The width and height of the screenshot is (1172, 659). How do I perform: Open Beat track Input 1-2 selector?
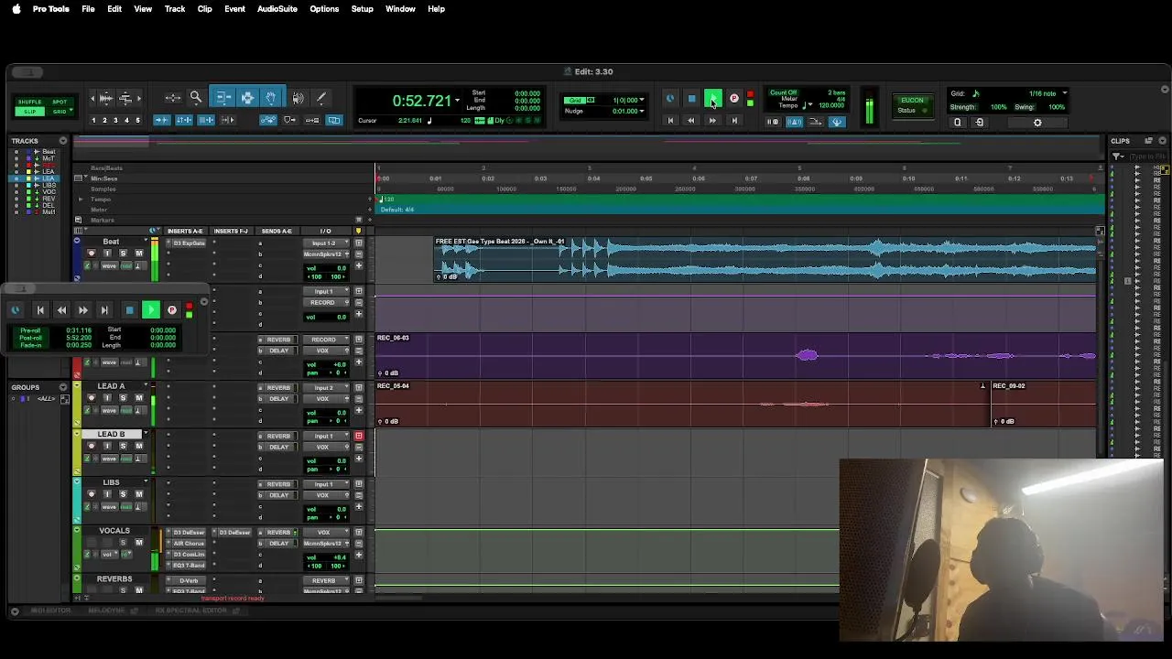pos(326,243)
